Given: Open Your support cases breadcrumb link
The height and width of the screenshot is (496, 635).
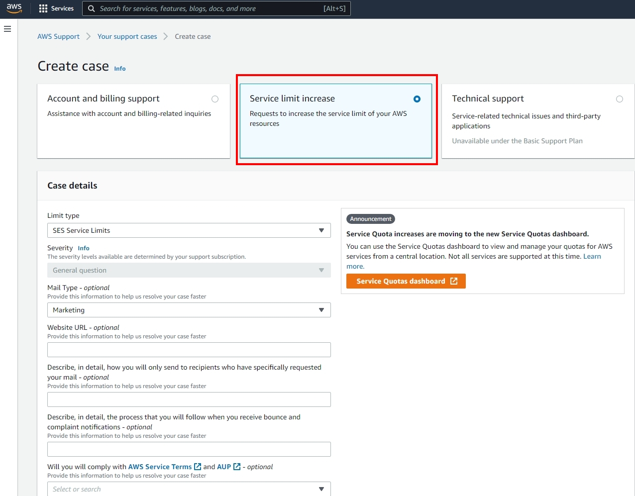Looking at the screenshot, I should tap(127, 36).
